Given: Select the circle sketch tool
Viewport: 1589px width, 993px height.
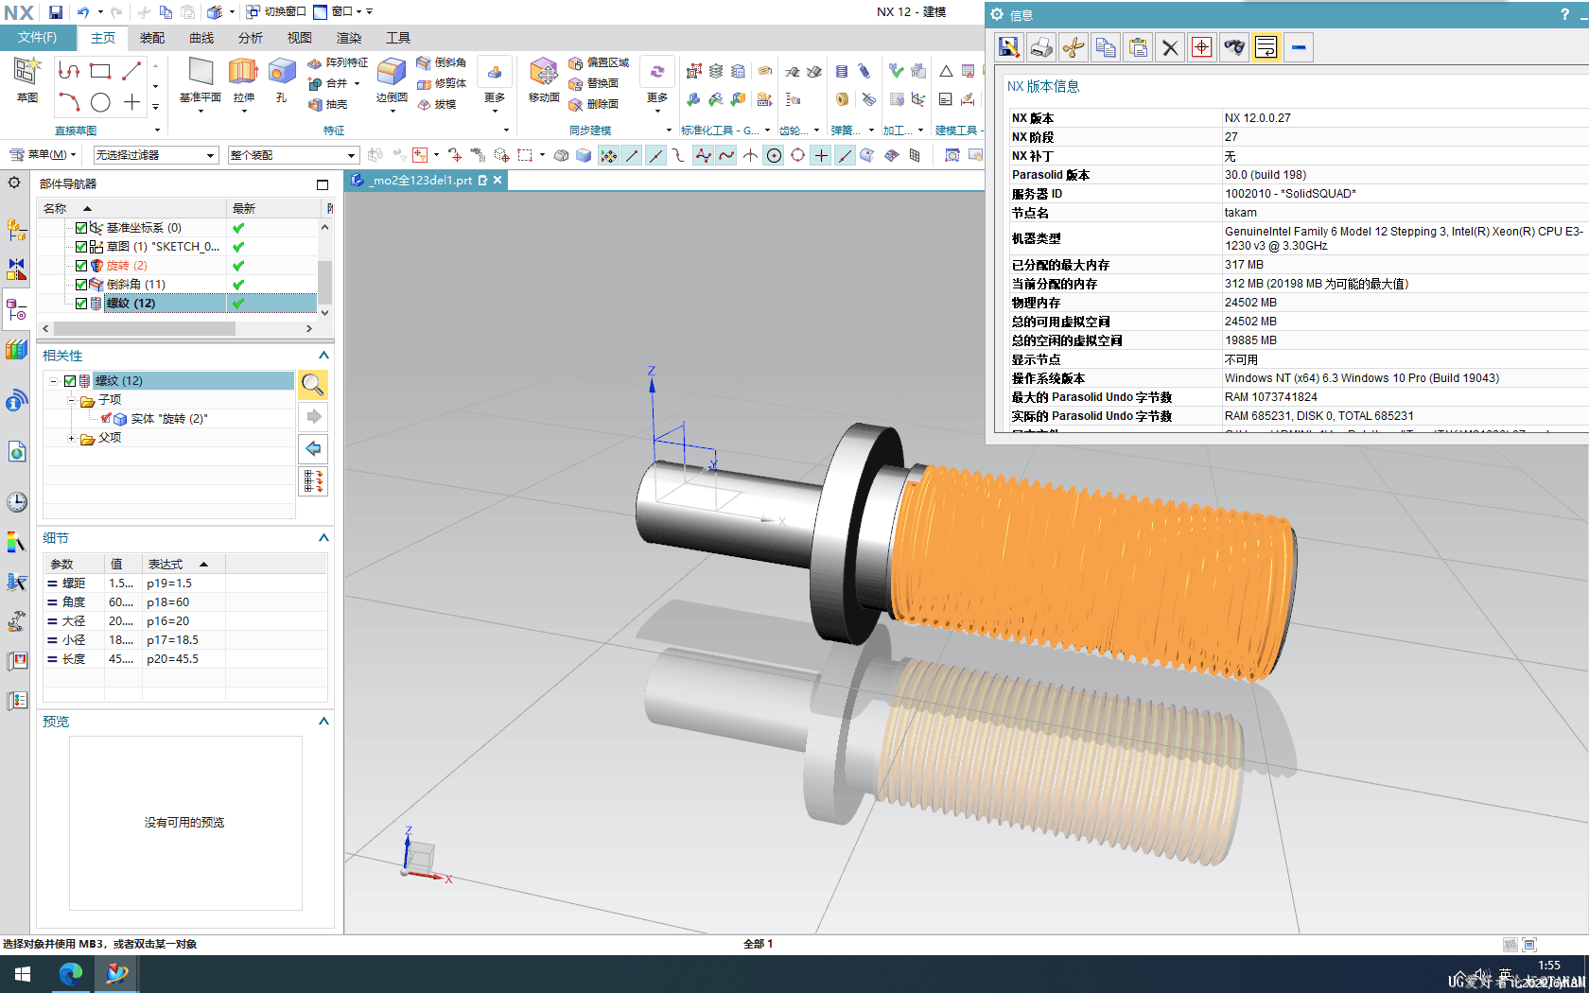Looking at the screenshot, I should point(100,102).
